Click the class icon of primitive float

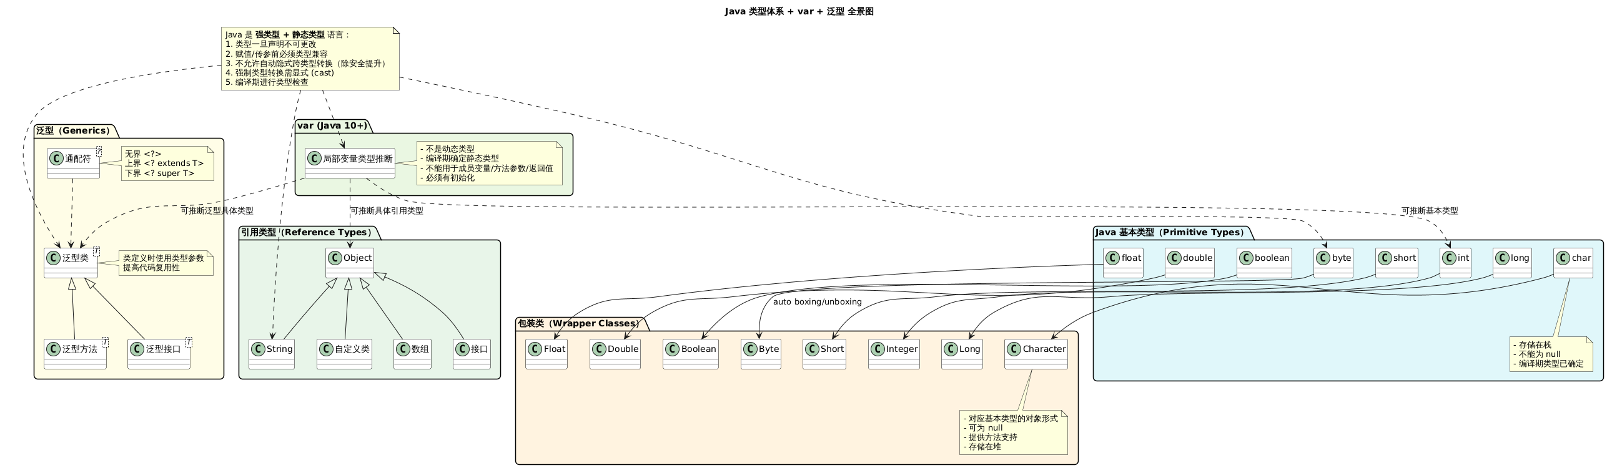1114,258
